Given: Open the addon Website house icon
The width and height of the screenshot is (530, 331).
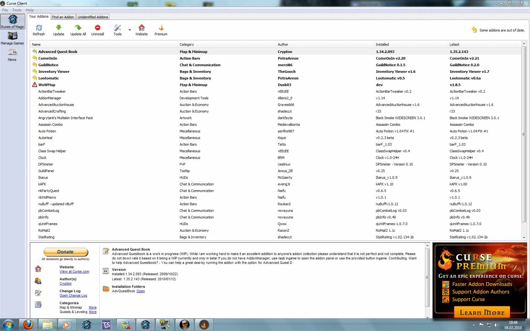Looking at the screenshot, I should 141,28.
